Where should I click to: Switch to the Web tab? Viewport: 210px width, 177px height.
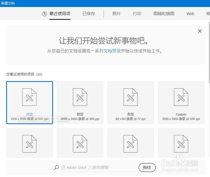click(x=190, y=14)
